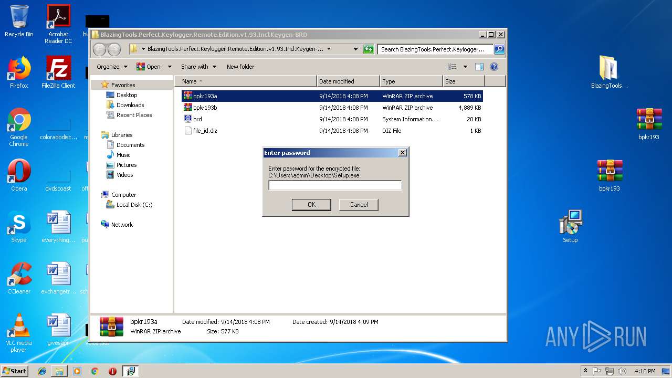Click the exchangetr Word document icon
The height and width of the screenshot is (378, 672).
coord(58,278)
